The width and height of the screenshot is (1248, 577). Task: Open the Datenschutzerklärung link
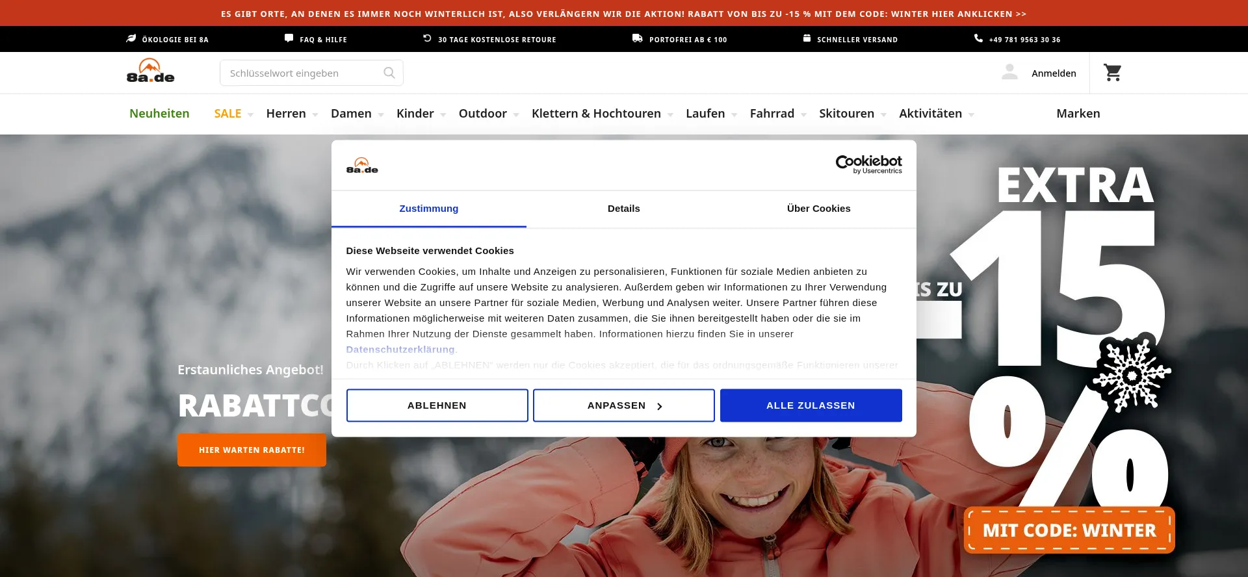[400, 350]
